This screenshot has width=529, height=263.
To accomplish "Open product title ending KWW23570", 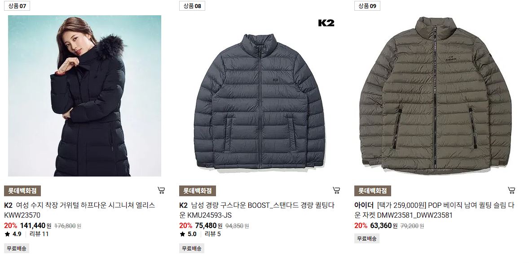I will click(x=79, y=210).
